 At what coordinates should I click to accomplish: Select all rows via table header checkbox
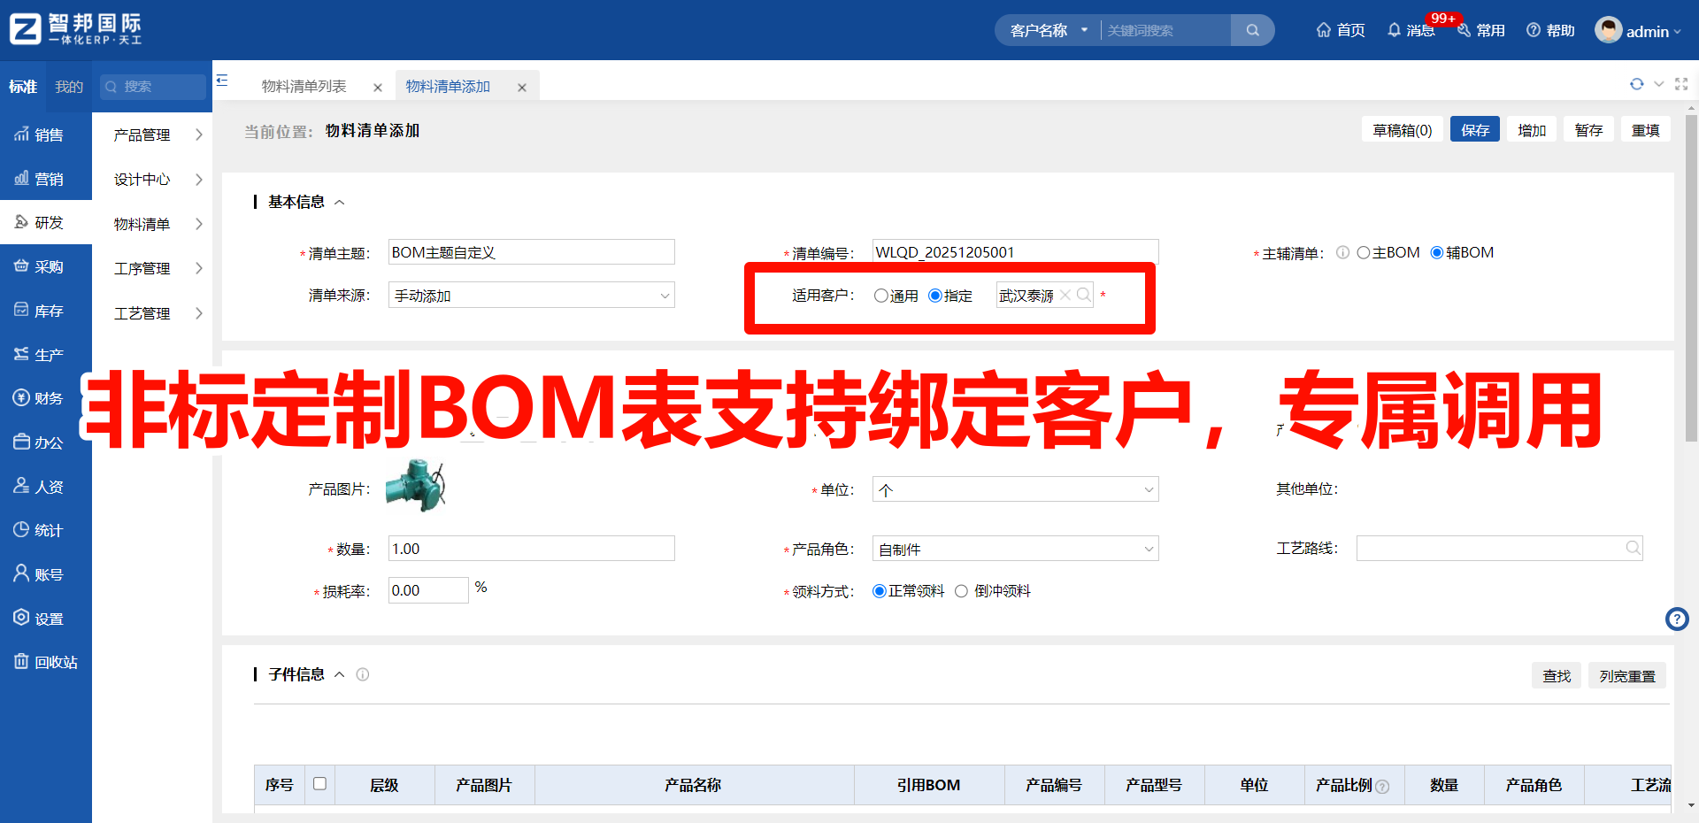[320, 784]
